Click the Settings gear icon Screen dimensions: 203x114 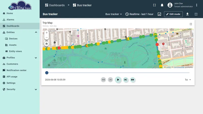4,83
